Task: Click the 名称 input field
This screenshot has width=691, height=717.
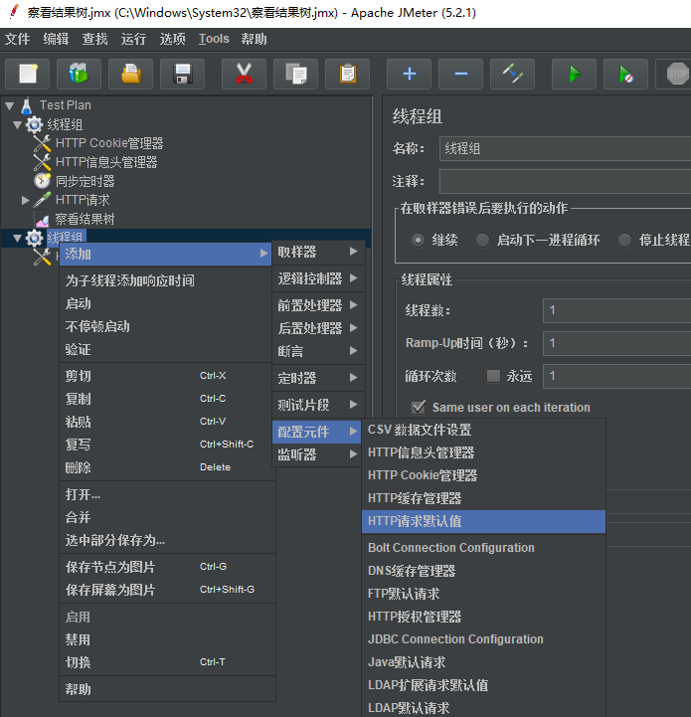Action: click(x=566, y=148)
